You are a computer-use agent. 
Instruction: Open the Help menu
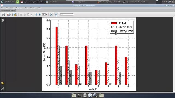click(x=39, y=8)
